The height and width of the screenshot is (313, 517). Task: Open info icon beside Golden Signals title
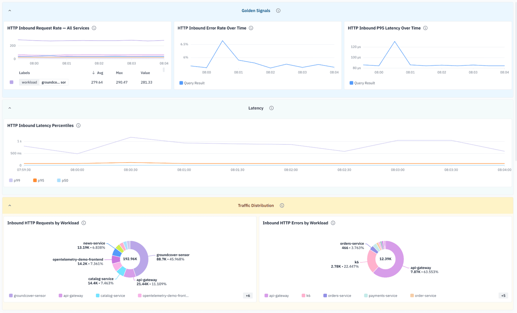click(x=278, y=11)
